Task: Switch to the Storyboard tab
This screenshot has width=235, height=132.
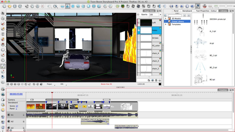Action: tap(187, 11)
